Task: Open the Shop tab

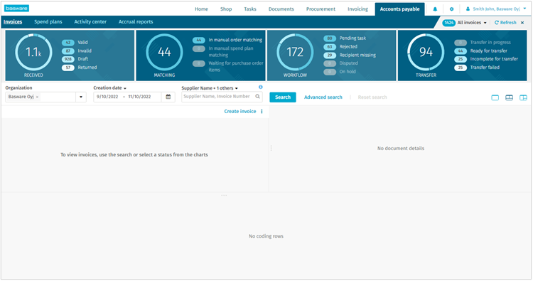Action: (226, 9)
